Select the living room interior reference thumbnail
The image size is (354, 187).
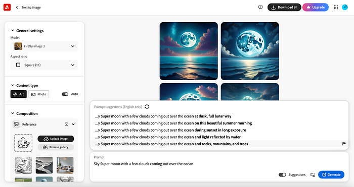pyautogui.click(x=65, y=165)
